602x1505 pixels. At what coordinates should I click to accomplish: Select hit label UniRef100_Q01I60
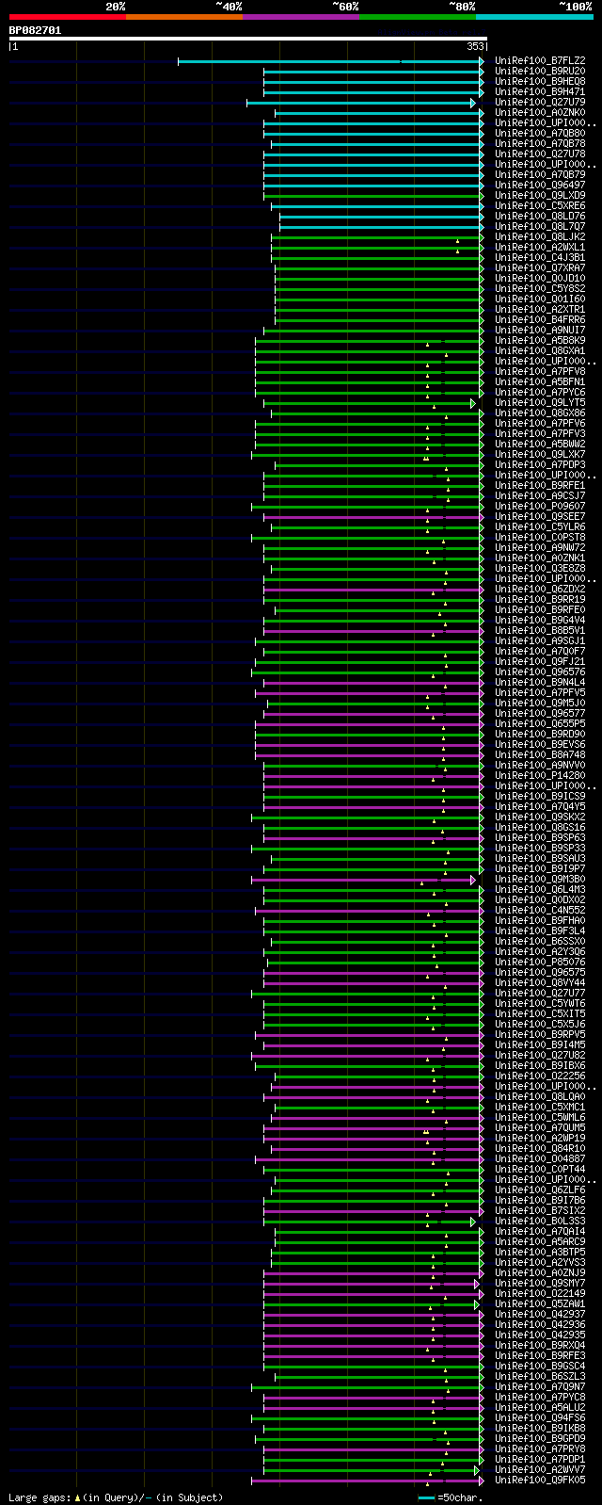(540, 299)
